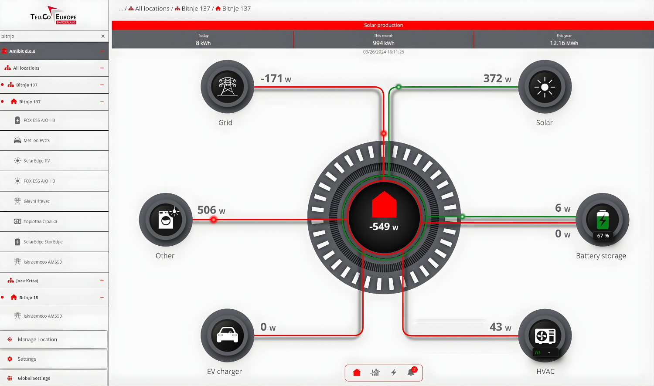Click the SolarEdge PV sun icon
654x386 pixels.
(x=17, y=161)
